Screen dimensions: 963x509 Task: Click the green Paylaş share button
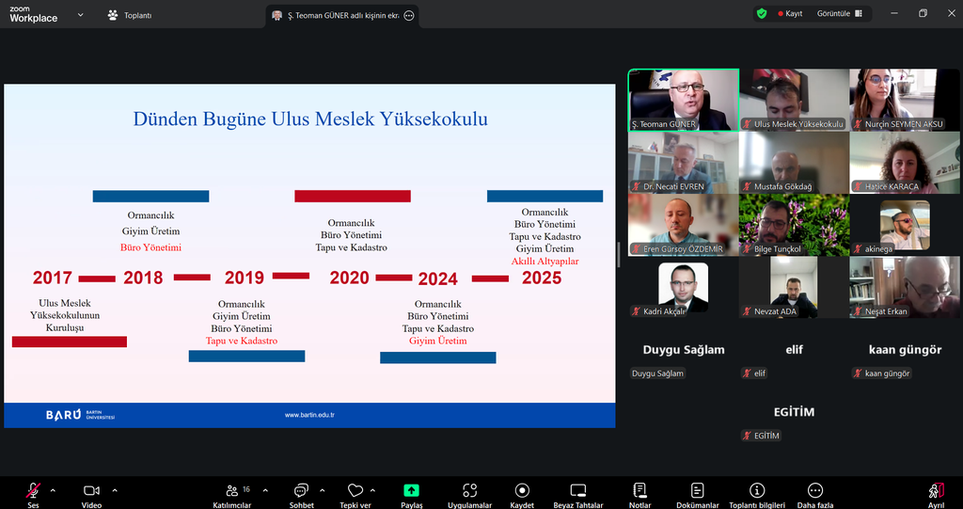[411, 491]
